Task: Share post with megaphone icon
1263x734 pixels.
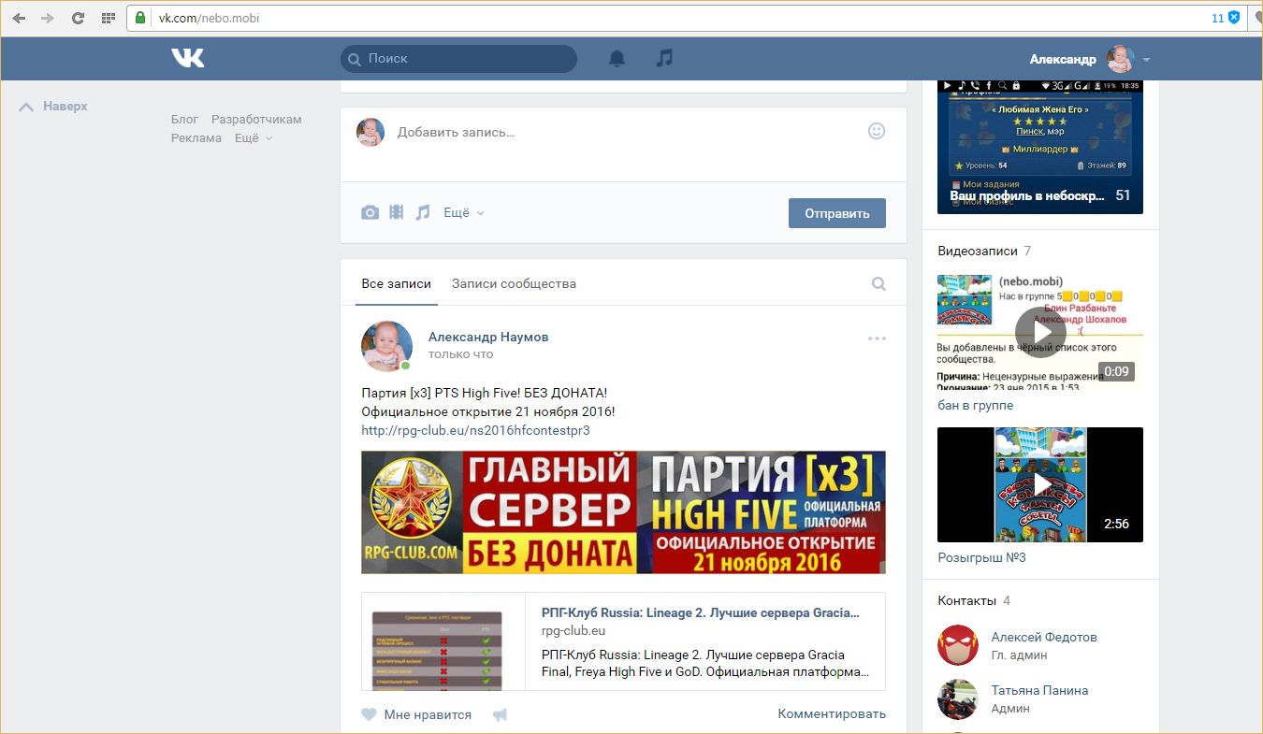Action: (x=500, y=714)
